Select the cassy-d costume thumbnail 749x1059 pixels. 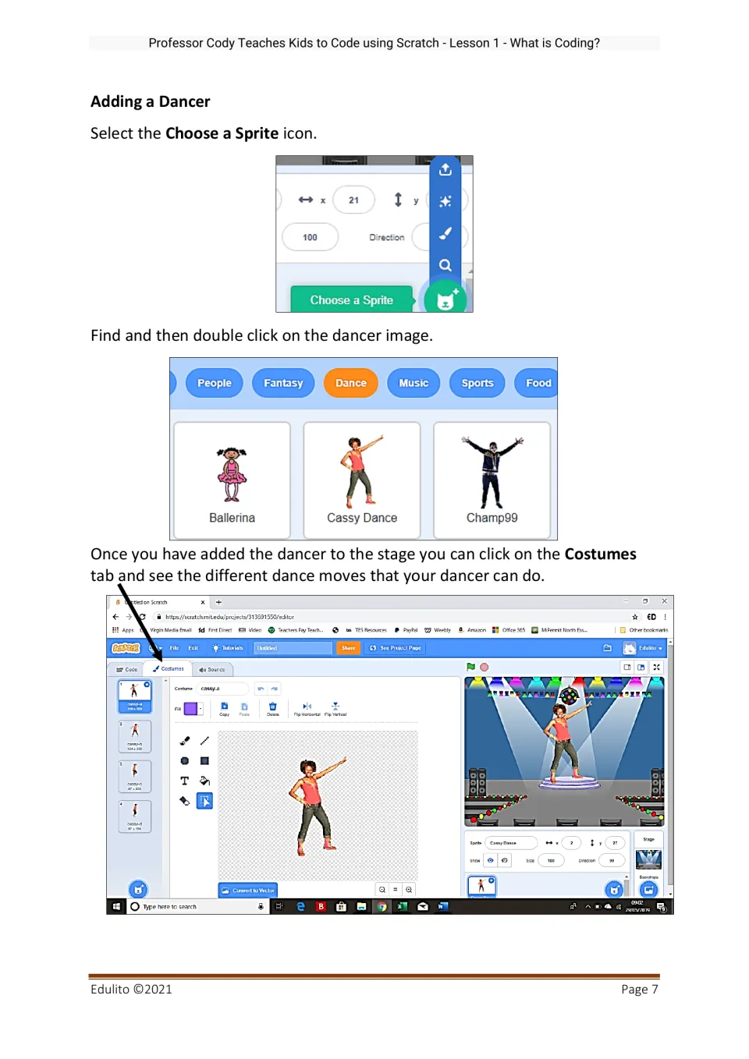click(x=135, y=816)
